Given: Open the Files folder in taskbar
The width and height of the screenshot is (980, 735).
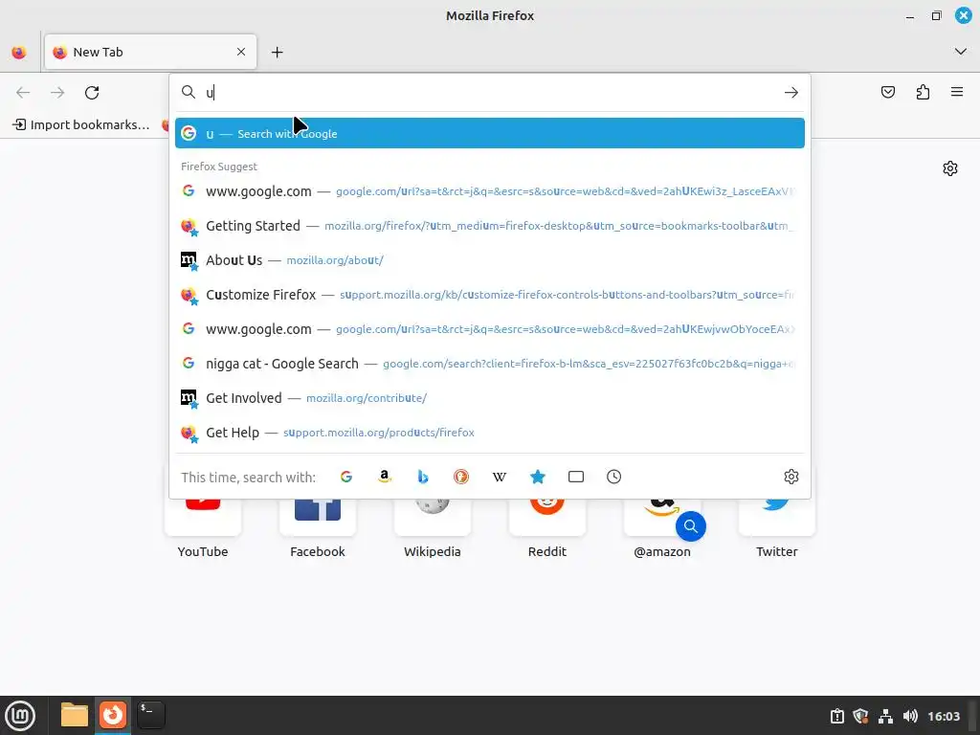Looking at the screenshot, I should 75,715.
